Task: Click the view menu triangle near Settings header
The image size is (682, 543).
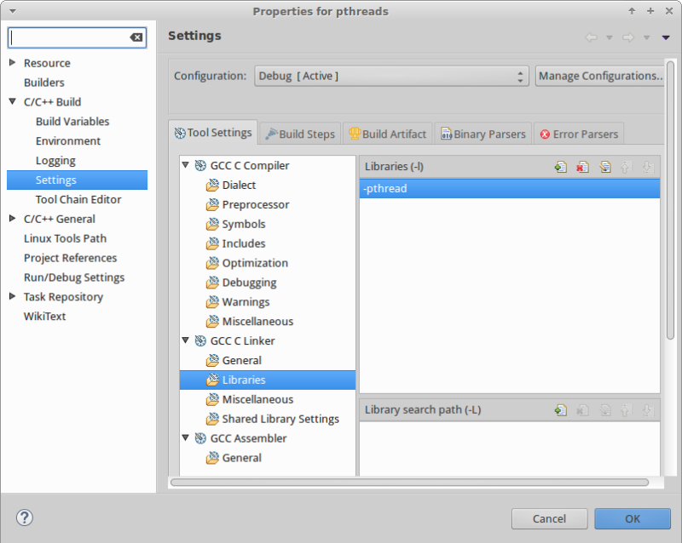Action: (666, 37)
